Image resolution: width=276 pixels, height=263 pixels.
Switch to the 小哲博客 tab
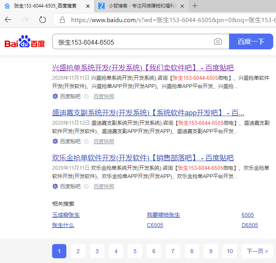(x=142, y=6)
